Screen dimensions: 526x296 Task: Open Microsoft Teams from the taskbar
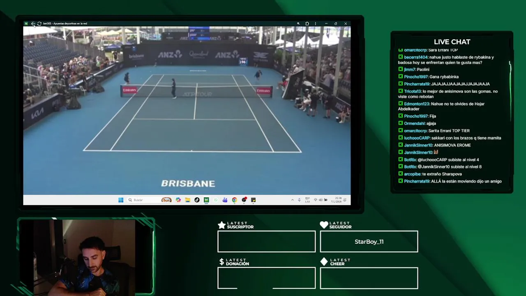pos(225,200)
